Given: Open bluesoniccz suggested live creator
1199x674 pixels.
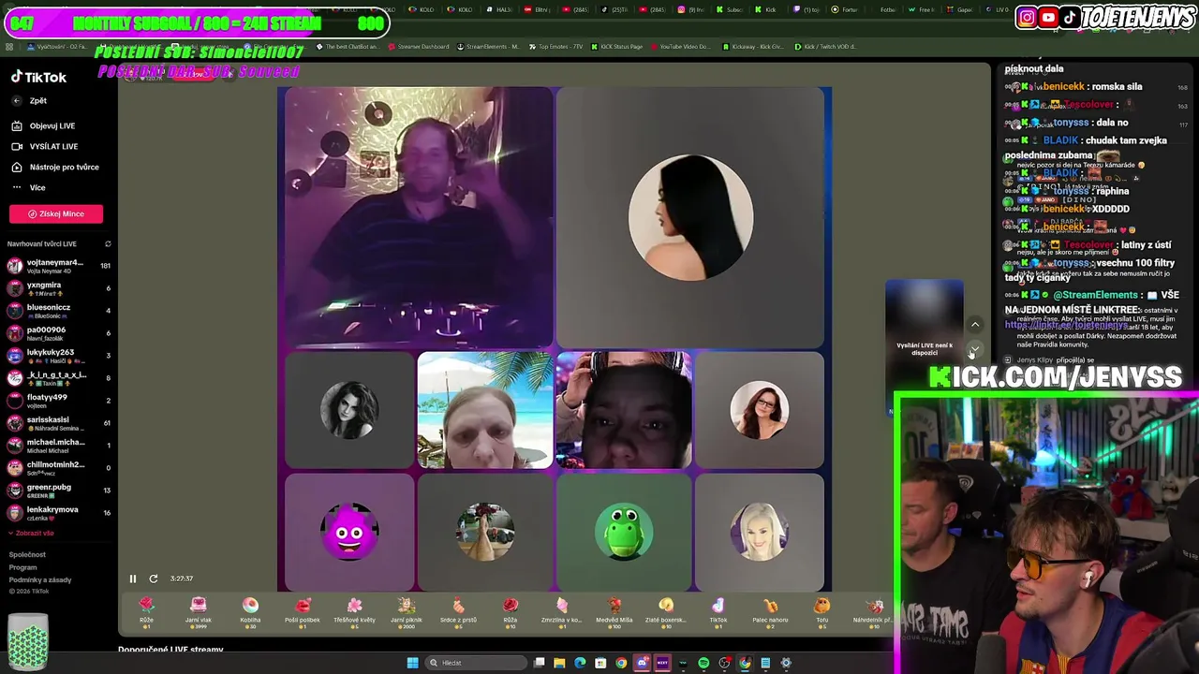Looking at the screenshot, I should (x=58, y=311).
